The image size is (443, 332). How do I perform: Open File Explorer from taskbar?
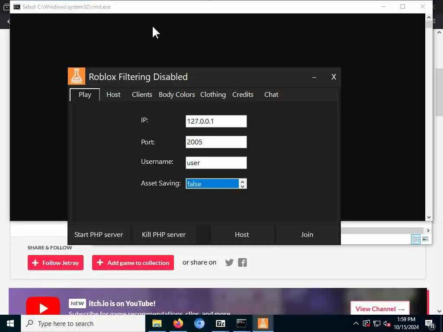click(x=157, y=323)
